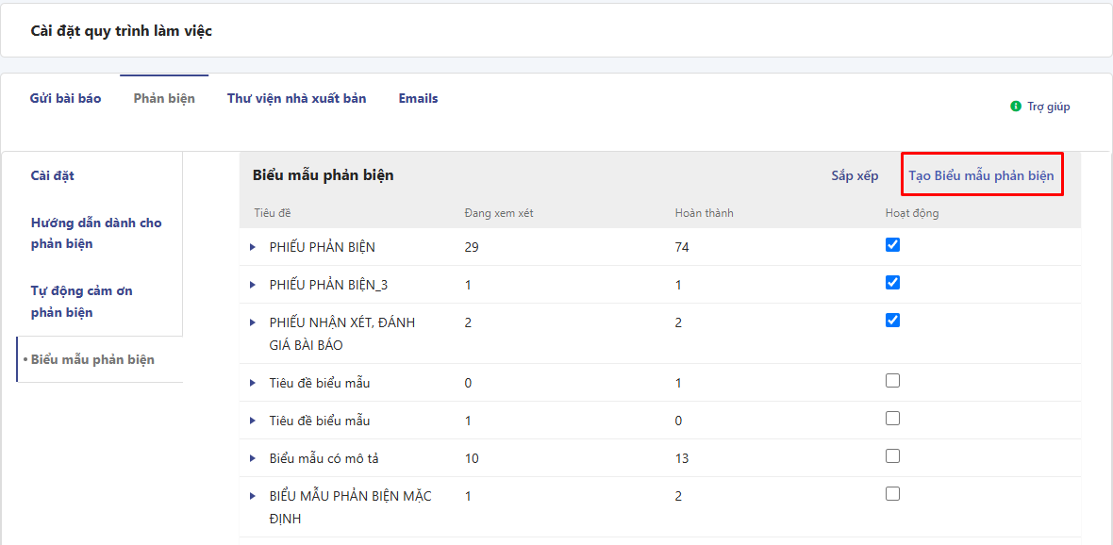Deactivate PHIẾU NHẬN XÉT, ĐÁNH GIÁ BÀI BÁO checkbox
1113x545 pixels.
pos(892,321)
